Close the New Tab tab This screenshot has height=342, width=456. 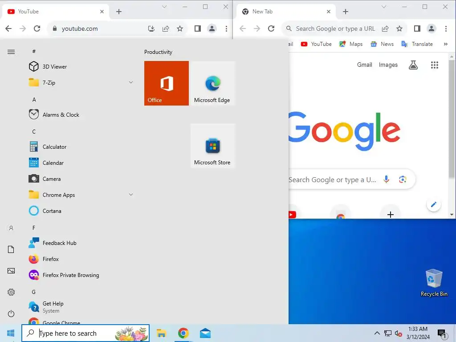point(328,12)
